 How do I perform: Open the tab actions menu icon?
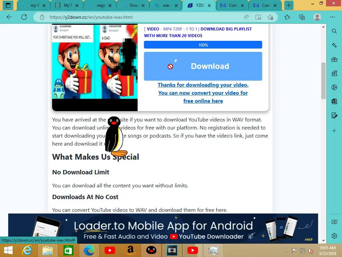tap(8, 5)
